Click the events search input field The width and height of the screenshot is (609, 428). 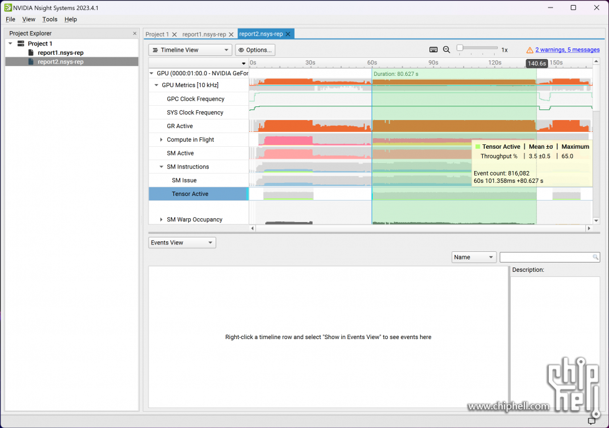point(549,258)
